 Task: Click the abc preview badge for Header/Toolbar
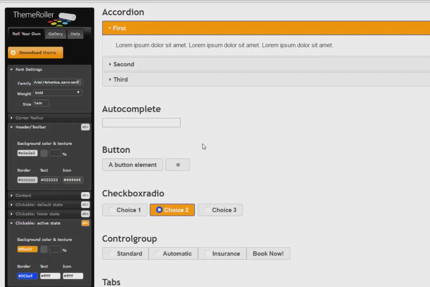[x=85, y=127]
